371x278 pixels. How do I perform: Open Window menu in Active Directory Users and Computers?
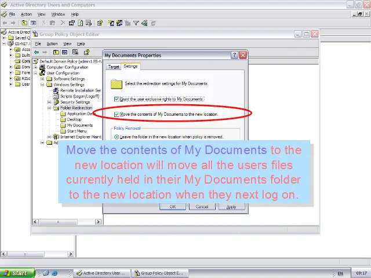pos(58,14)
